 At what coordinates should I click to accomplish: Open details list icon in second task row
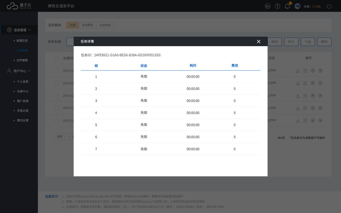[305, 83]
